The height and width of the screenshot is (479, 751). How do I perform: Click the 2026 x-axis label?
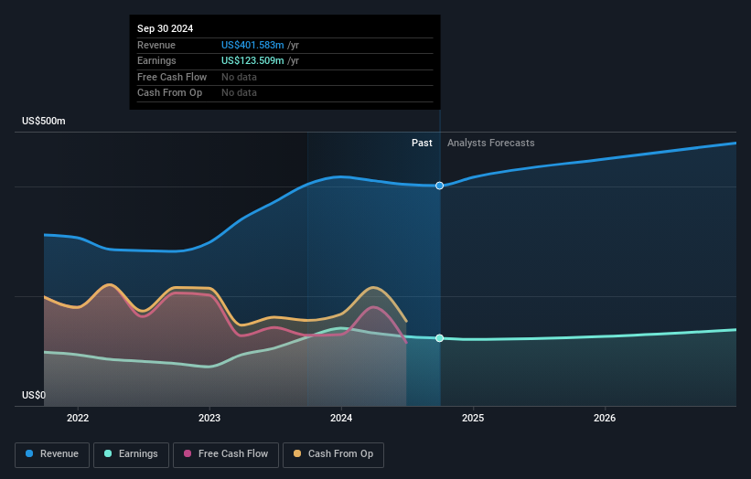[605, 418]
